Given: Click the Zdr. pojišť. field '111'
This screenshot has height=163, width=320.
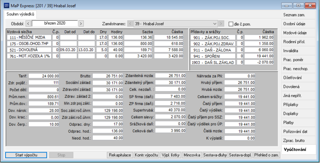Looking at the screenshot, I should coord(44,83).
